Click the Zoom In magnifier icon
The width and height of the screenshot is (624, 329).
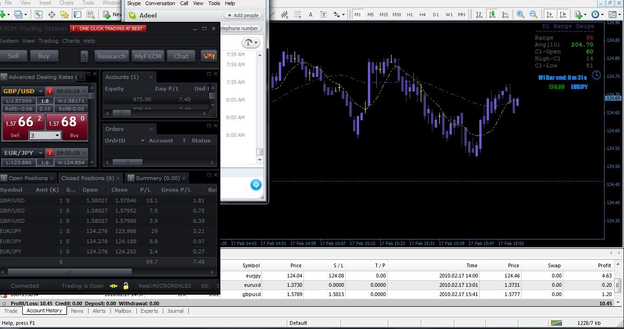(x=520, y=14)
